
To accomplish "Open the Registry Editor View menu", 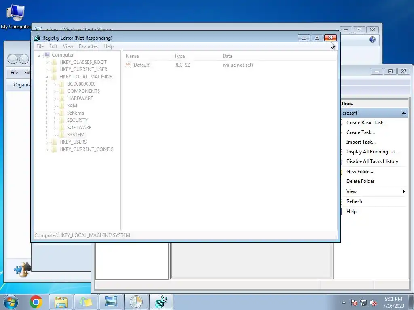I will pyautogui.click(x=68, y=46).
